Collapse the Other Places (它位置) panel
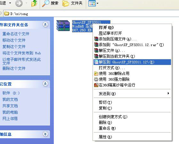The width and height of the screenshot is (179, 144). (45, 84)
